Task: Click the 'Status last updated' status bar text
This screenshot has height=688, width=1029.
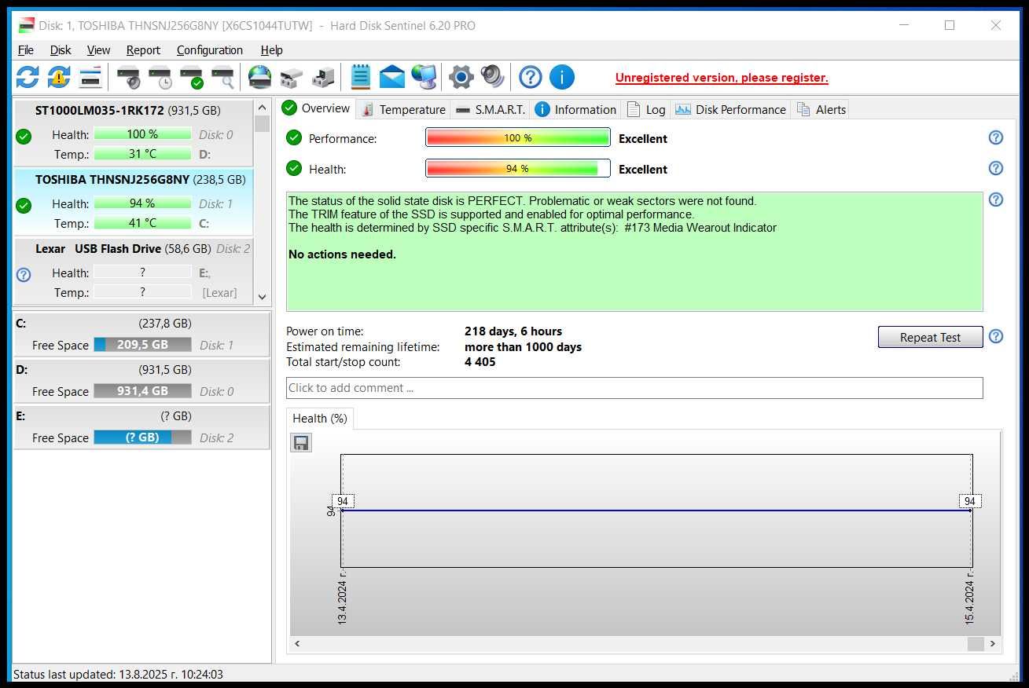Action: 118,674
